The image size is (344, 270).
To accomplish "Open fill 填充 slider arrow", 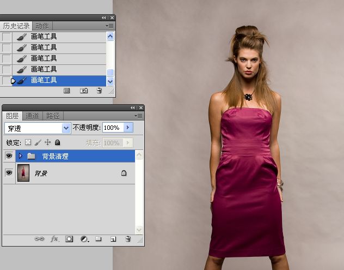I will coord(128,143).
